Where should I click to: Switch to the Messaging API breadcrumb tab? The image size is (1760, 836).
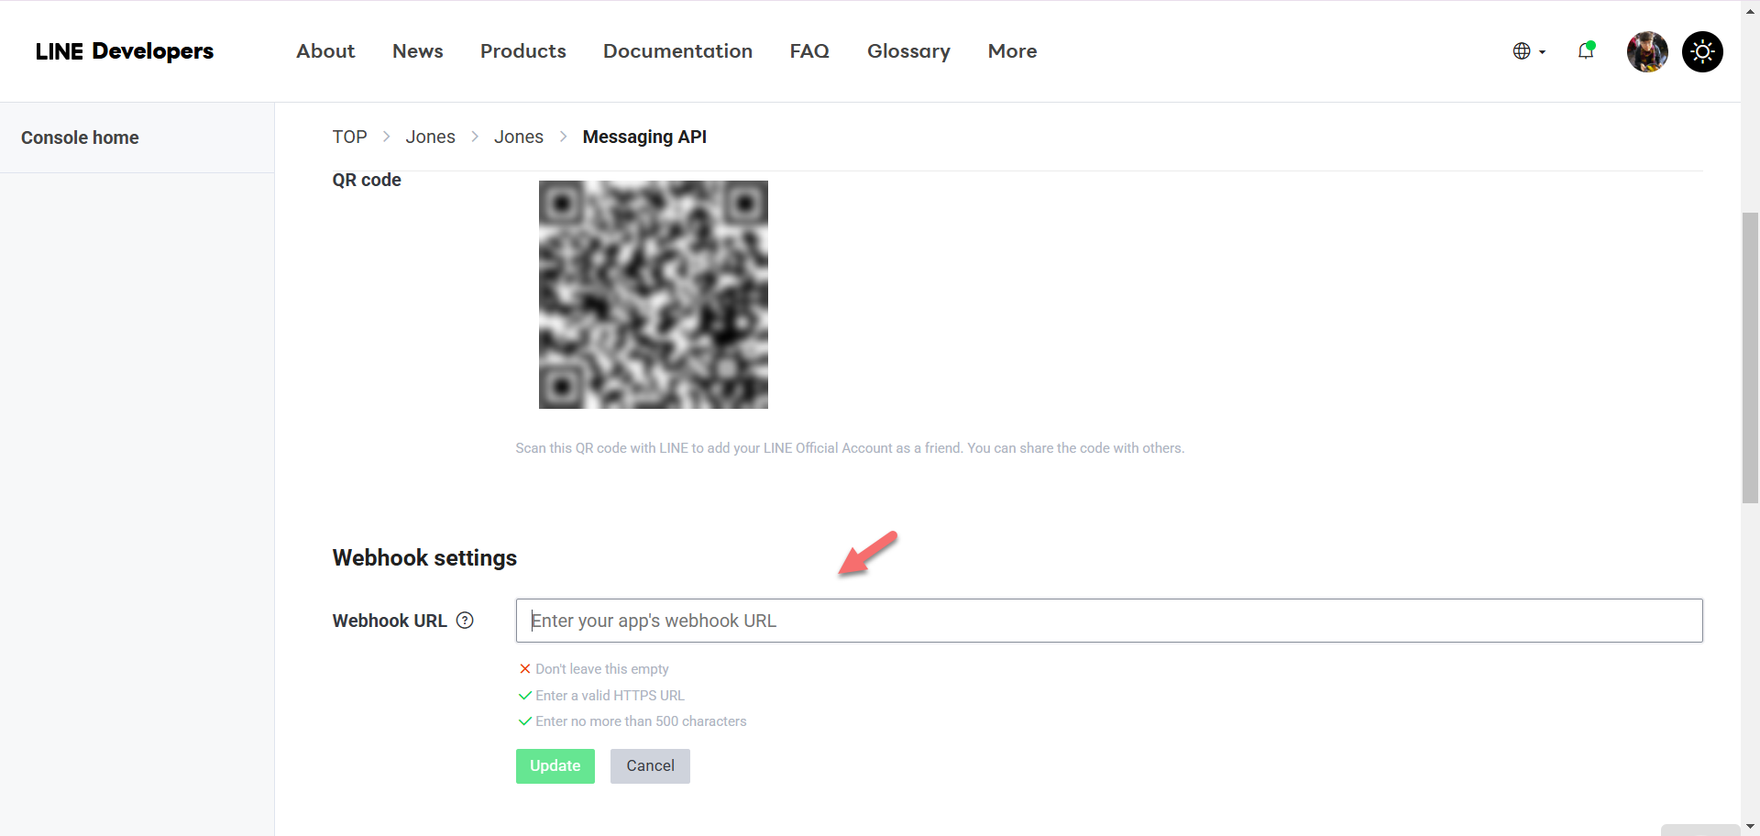tap(644, 137)
